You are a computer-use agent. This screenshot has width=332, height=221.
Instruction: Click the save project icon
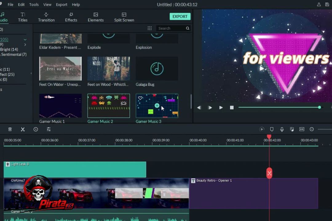pos(327,4)
